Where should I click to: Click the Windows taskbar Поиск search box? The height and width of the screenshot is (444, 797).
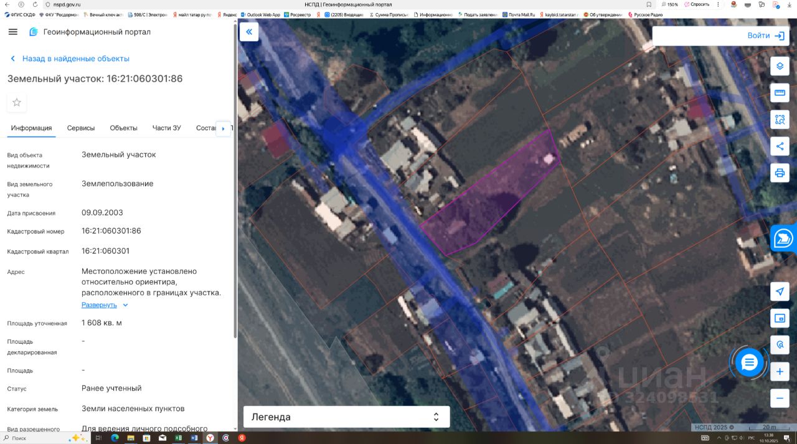(x=44, y=438)
